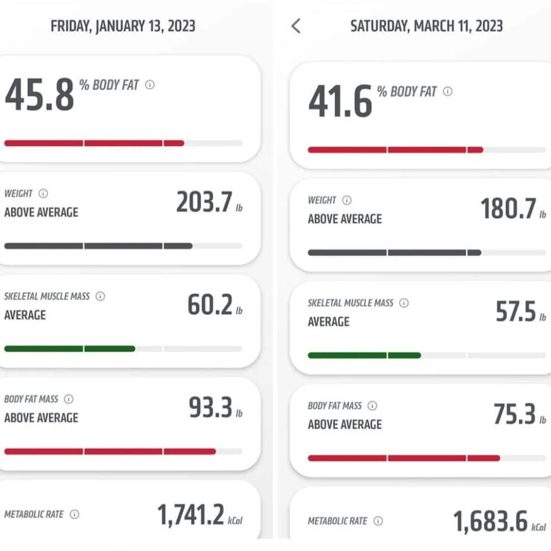551x551 pixels.
Task: Tap Body Fat Mass info icon near 93.3 lb
Action: point(69,399)
